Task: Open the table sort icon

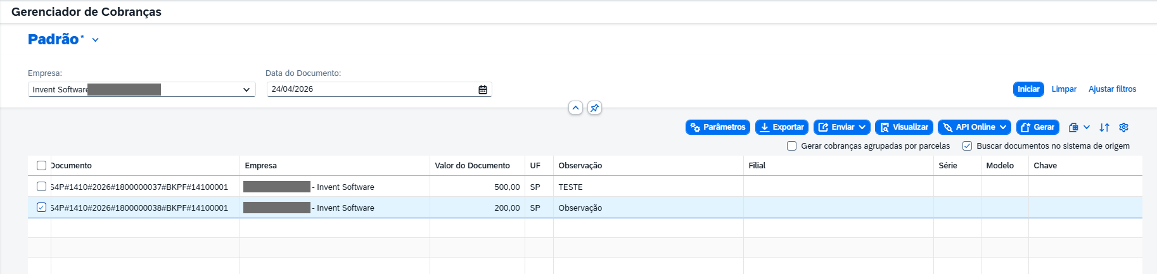Action: [x=1104, y=127]
